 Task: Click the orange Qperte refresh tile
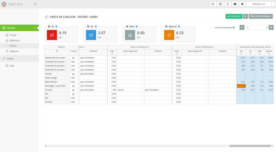pos(169,35)
